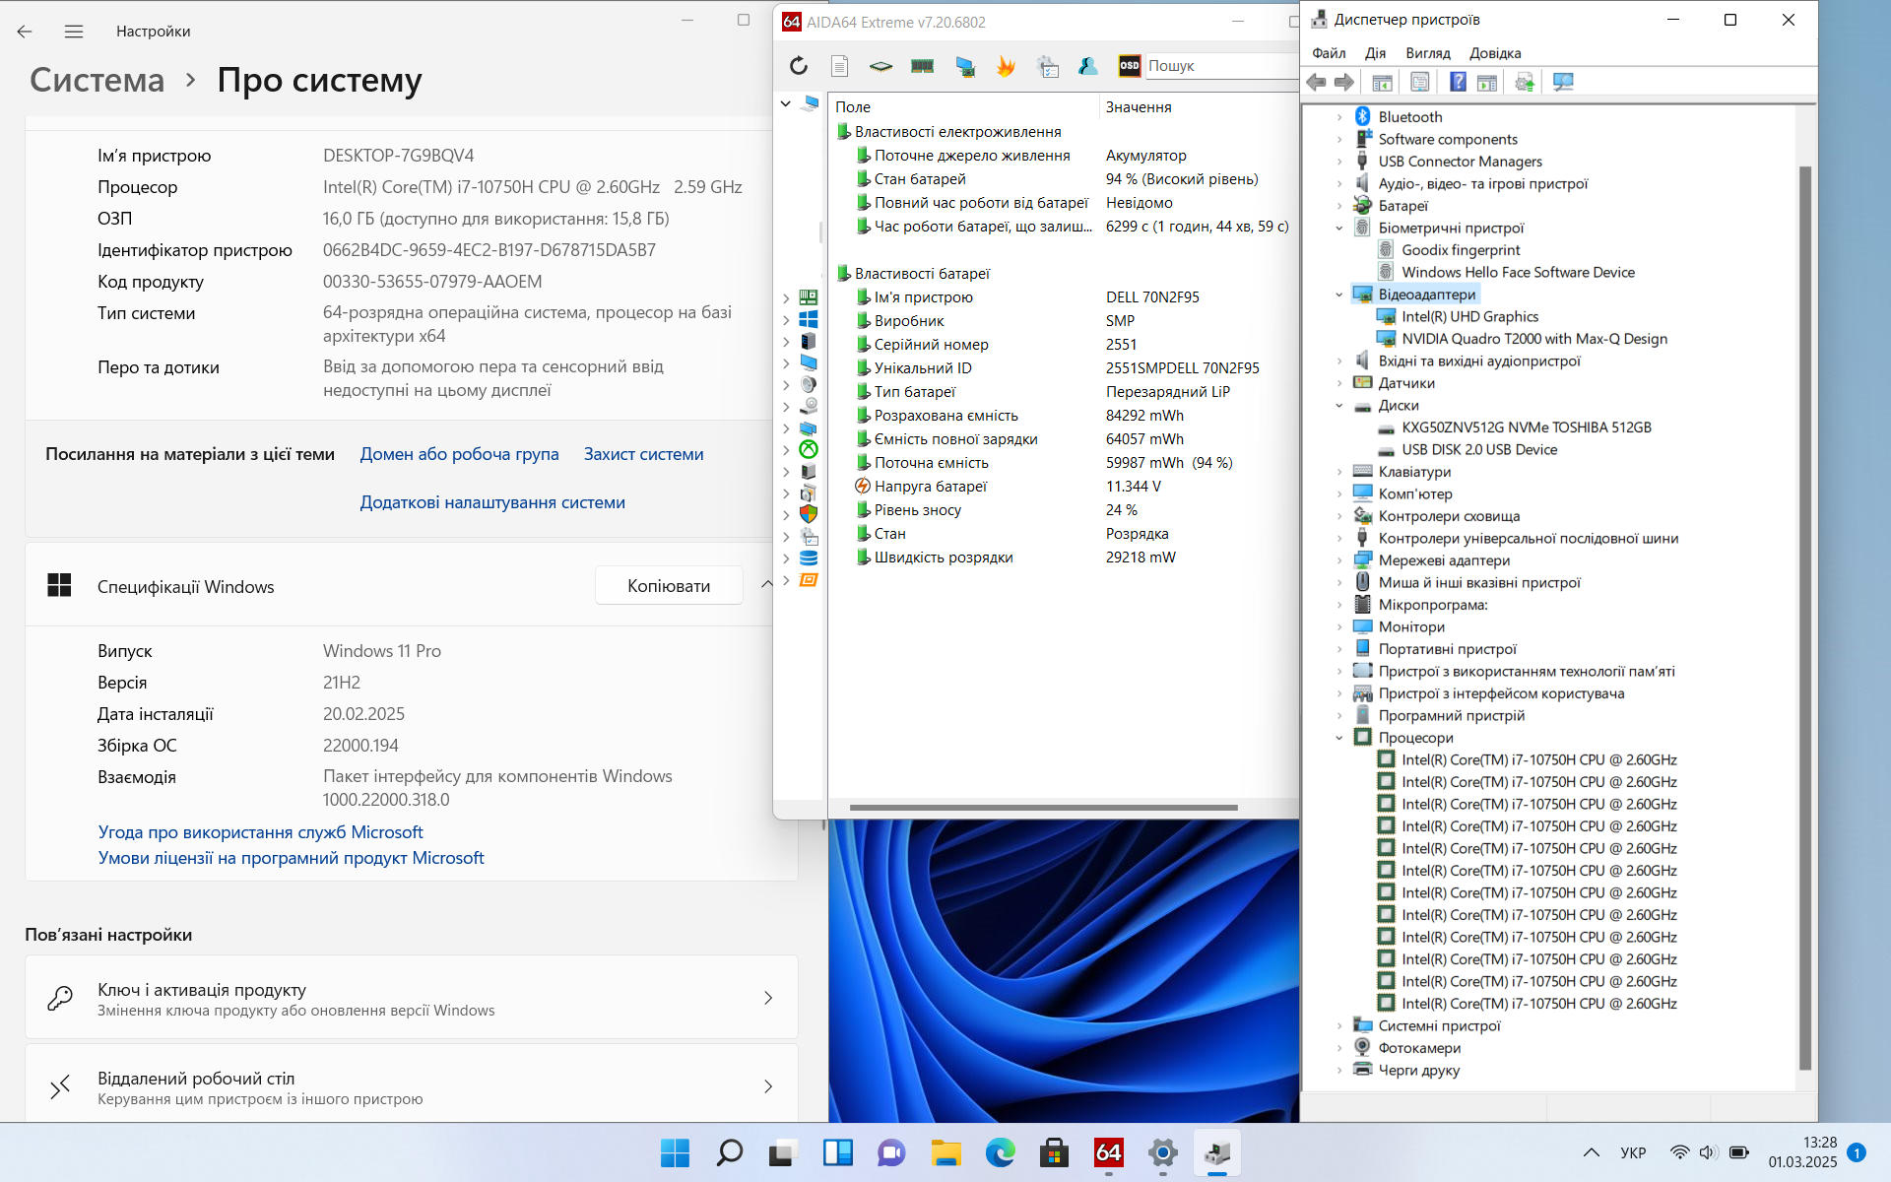Click the AIDA64 memory module toolbar icon

coord(923,66)
